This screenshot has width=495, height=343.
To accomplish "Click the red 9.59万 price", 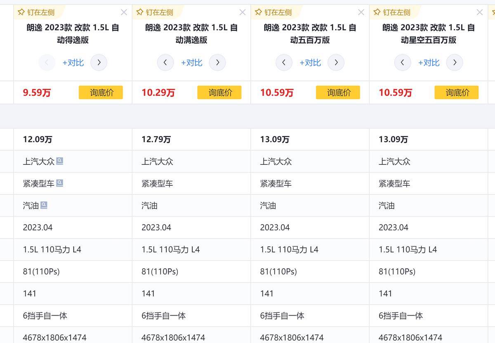I will [x=37, y=93].
